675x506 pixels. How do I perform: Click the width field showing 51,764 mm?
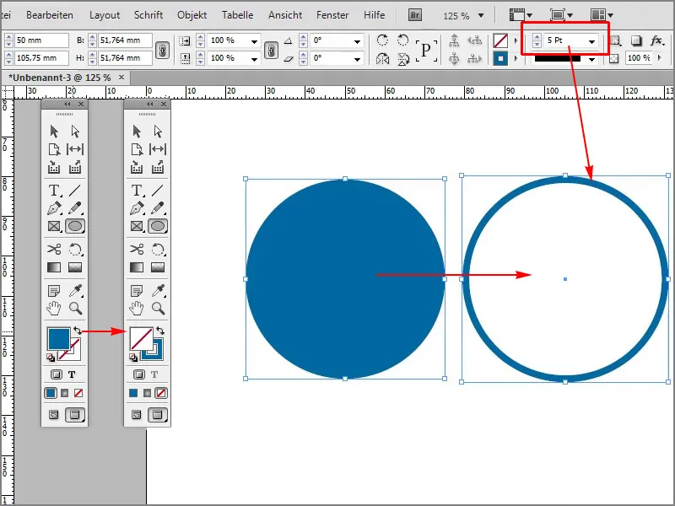[123, 41]
